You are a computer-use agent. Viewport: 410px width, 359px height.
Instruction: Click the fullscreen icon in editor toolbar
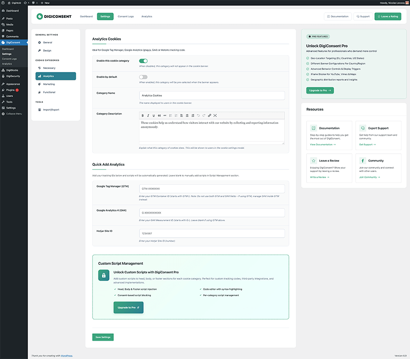215,115
